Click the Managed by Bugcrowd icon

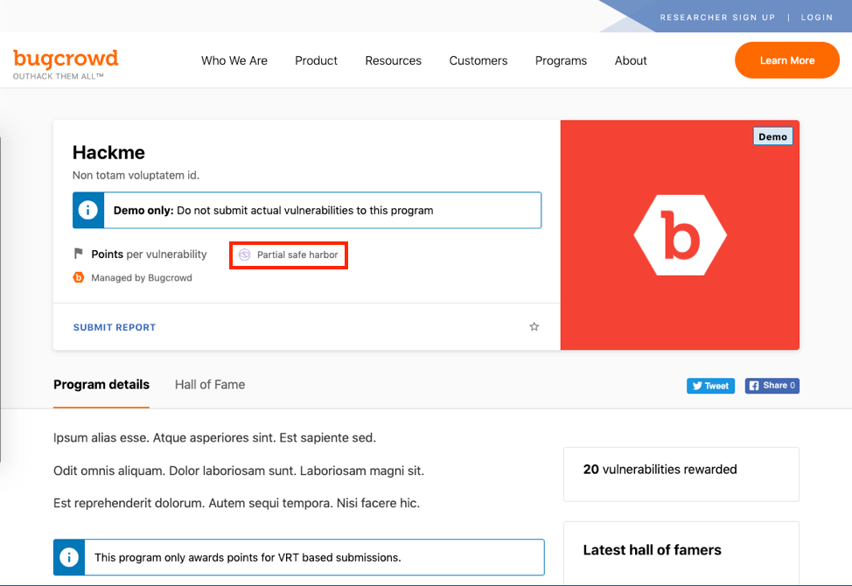pos(78,277)
